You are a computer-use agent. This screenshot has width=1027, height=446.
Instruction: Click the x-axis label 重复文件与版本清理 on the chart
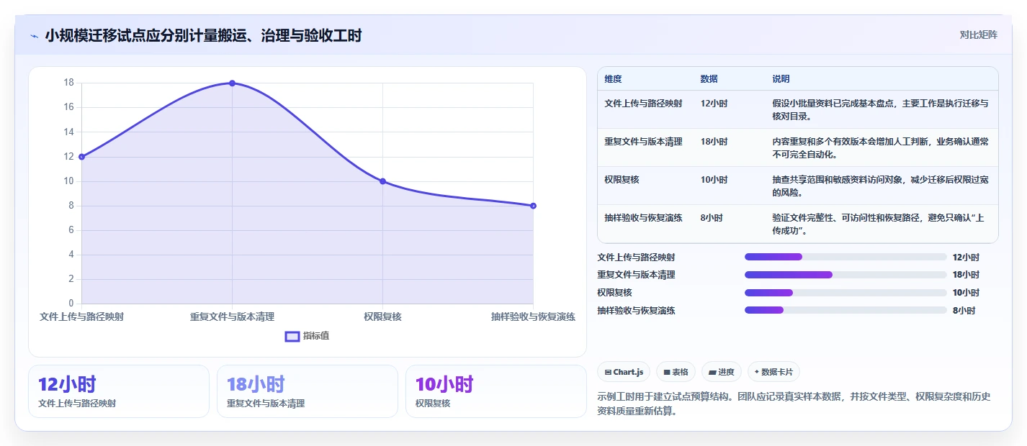pos(232,317)
